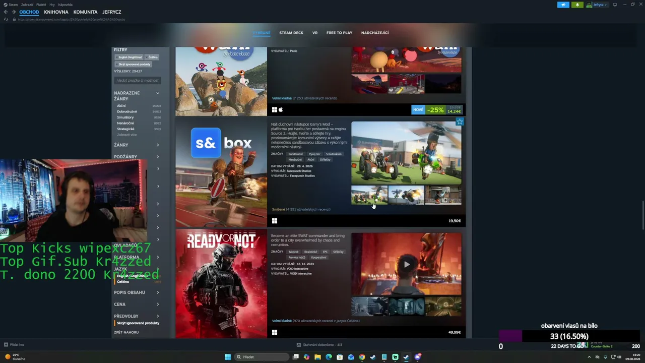This screenshot has height=363, width=645.
Task: Click the Windows platform icon under Ready or Not
Action: pyautogui.click(x=275, y=332)
